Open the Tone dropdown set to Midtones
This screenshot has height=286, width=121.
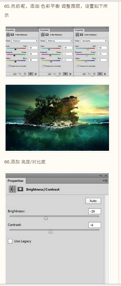[59, 41]
